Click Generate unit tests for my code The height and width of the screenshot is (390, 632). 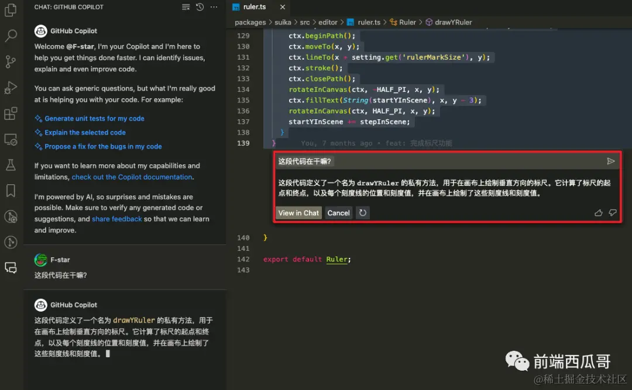pyautogui.click(x=94, y=119)
